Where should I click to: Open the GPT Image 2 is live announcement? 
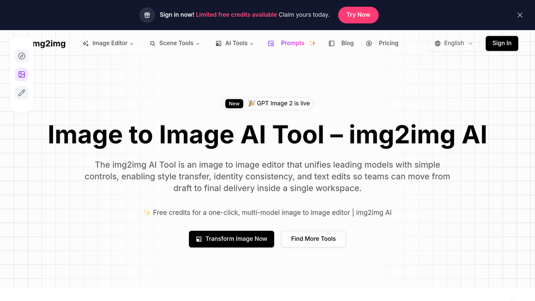point(267,104)
